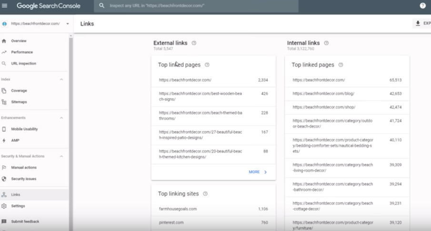This screenshot has width=431, height=231.
Task: Click help icon beside internal Top linked pages
Action: (341, 65)
